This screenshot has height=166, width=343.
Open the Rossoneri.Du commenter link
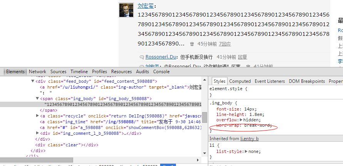(x=161, y=57)
